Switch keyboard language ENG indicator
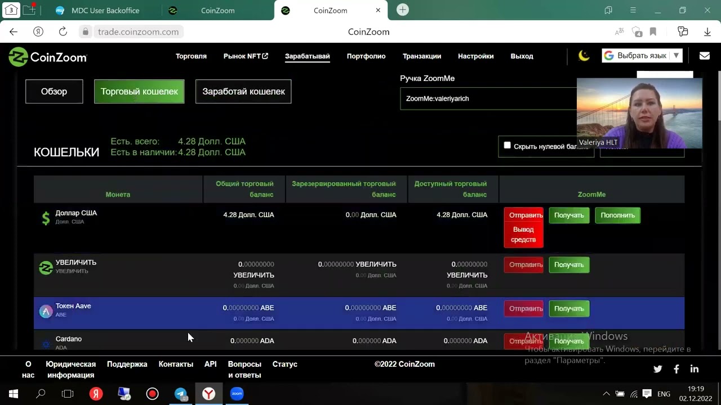Screen dimensions: 721x405 (x=664, y=394)
